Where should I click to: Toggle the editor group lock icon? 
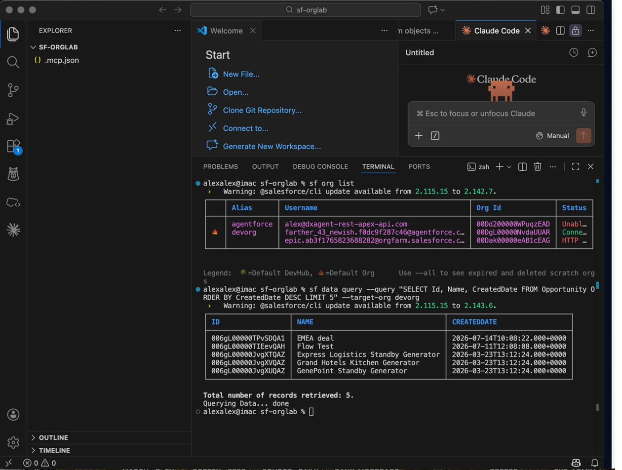575,31
